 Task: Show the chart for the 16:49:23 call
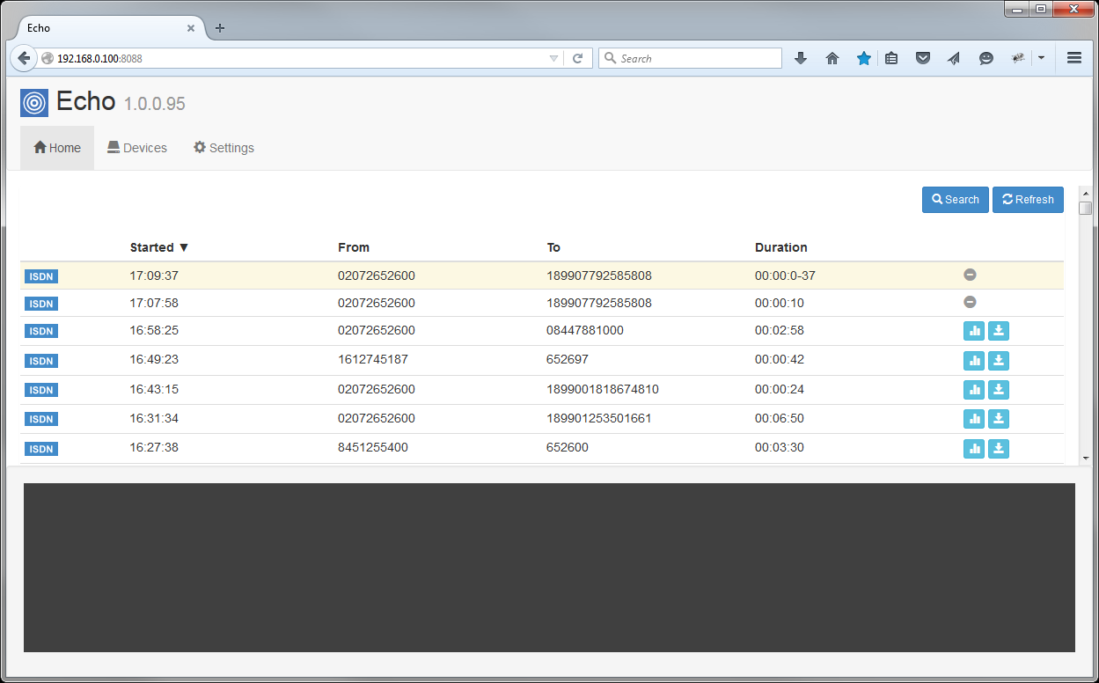click(x=974, y=360)
